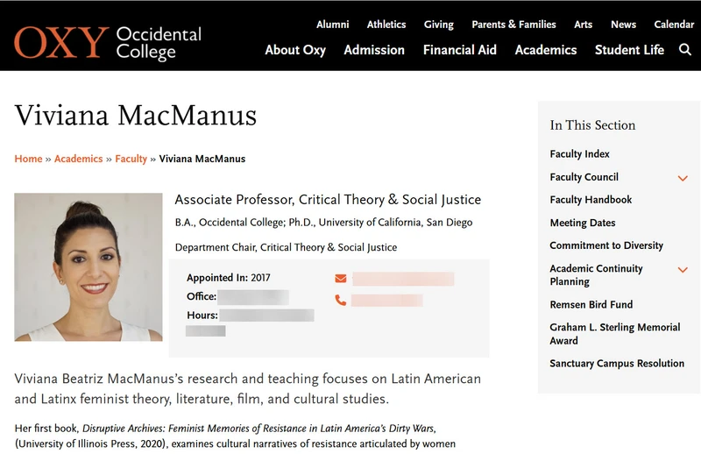This screenshot has width=701, height=454.
Task: Click the email envelope icon
Action: [341, 279]
